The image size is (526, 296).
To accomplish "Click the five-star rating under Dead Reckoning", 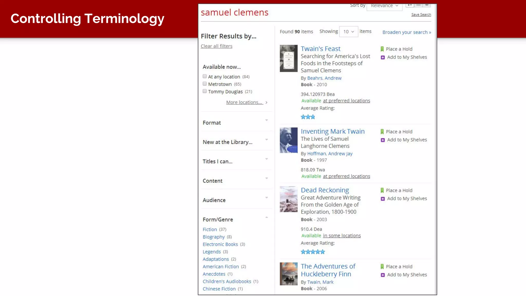I will click(x=313, y=252).
